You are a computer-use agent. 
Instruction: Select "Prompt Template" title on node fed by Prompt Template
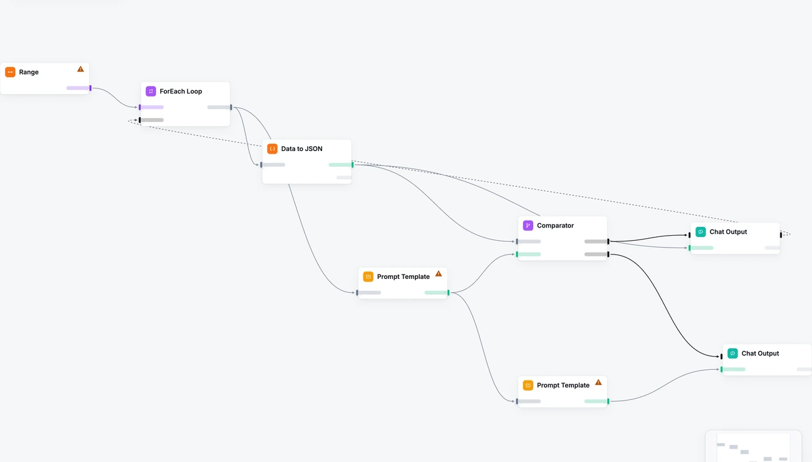click(563, 386)
